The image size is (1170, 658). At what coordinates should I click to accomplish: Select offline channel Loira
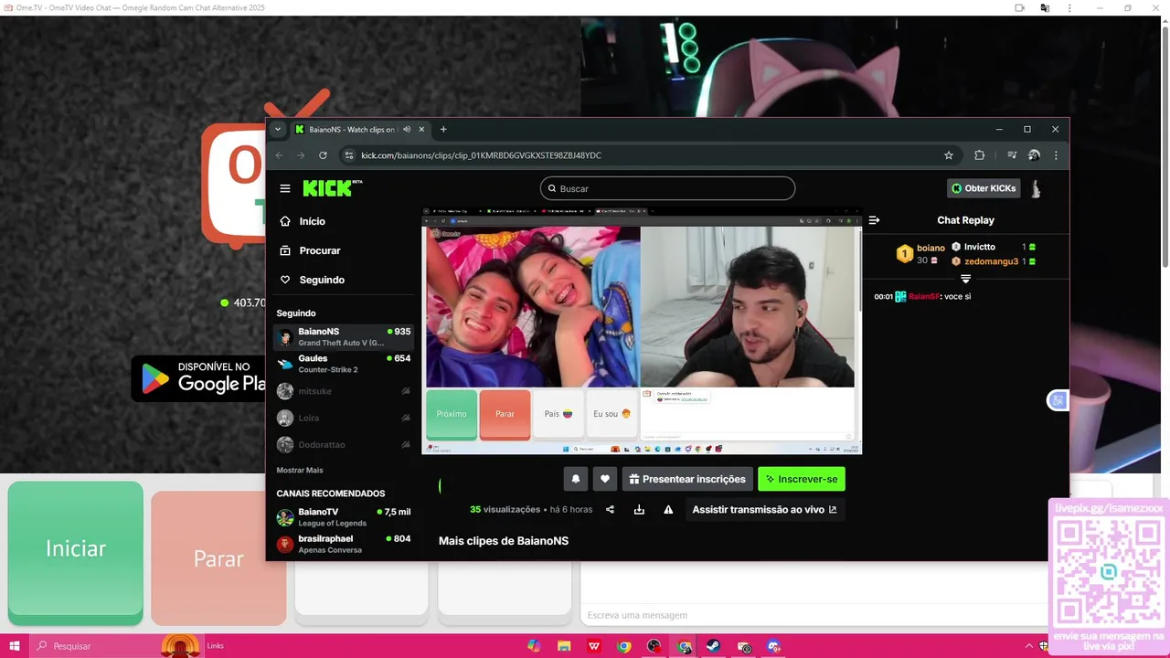point(344,418)
